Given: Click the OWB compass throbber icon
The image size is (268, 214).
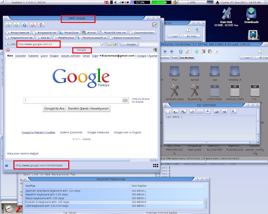Looking at the screenshot, I should click(155, 25).
